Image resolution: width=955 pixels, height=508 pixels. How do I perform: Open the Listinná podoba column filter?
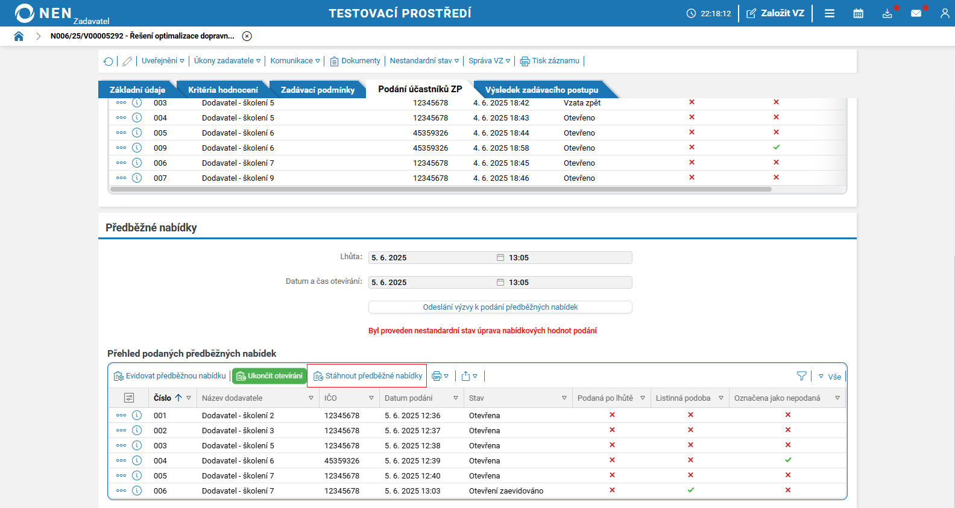click(x=721, y=398)
